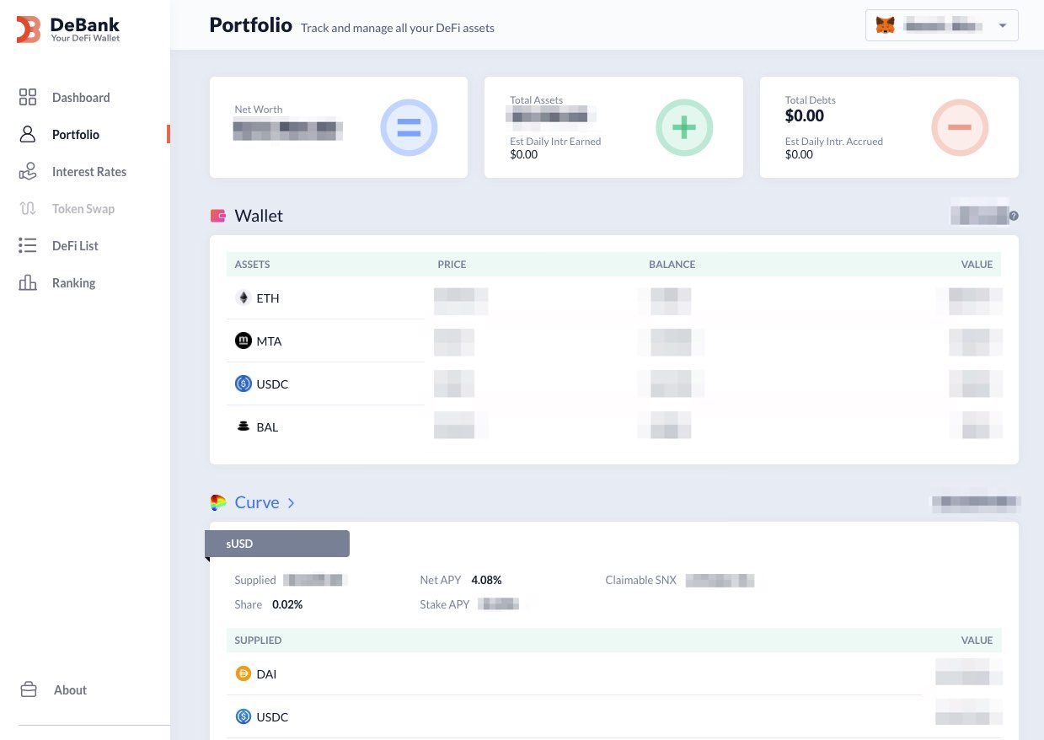Click Est Daily Intr Earned label
The image size is (1044, 740).
555,141
